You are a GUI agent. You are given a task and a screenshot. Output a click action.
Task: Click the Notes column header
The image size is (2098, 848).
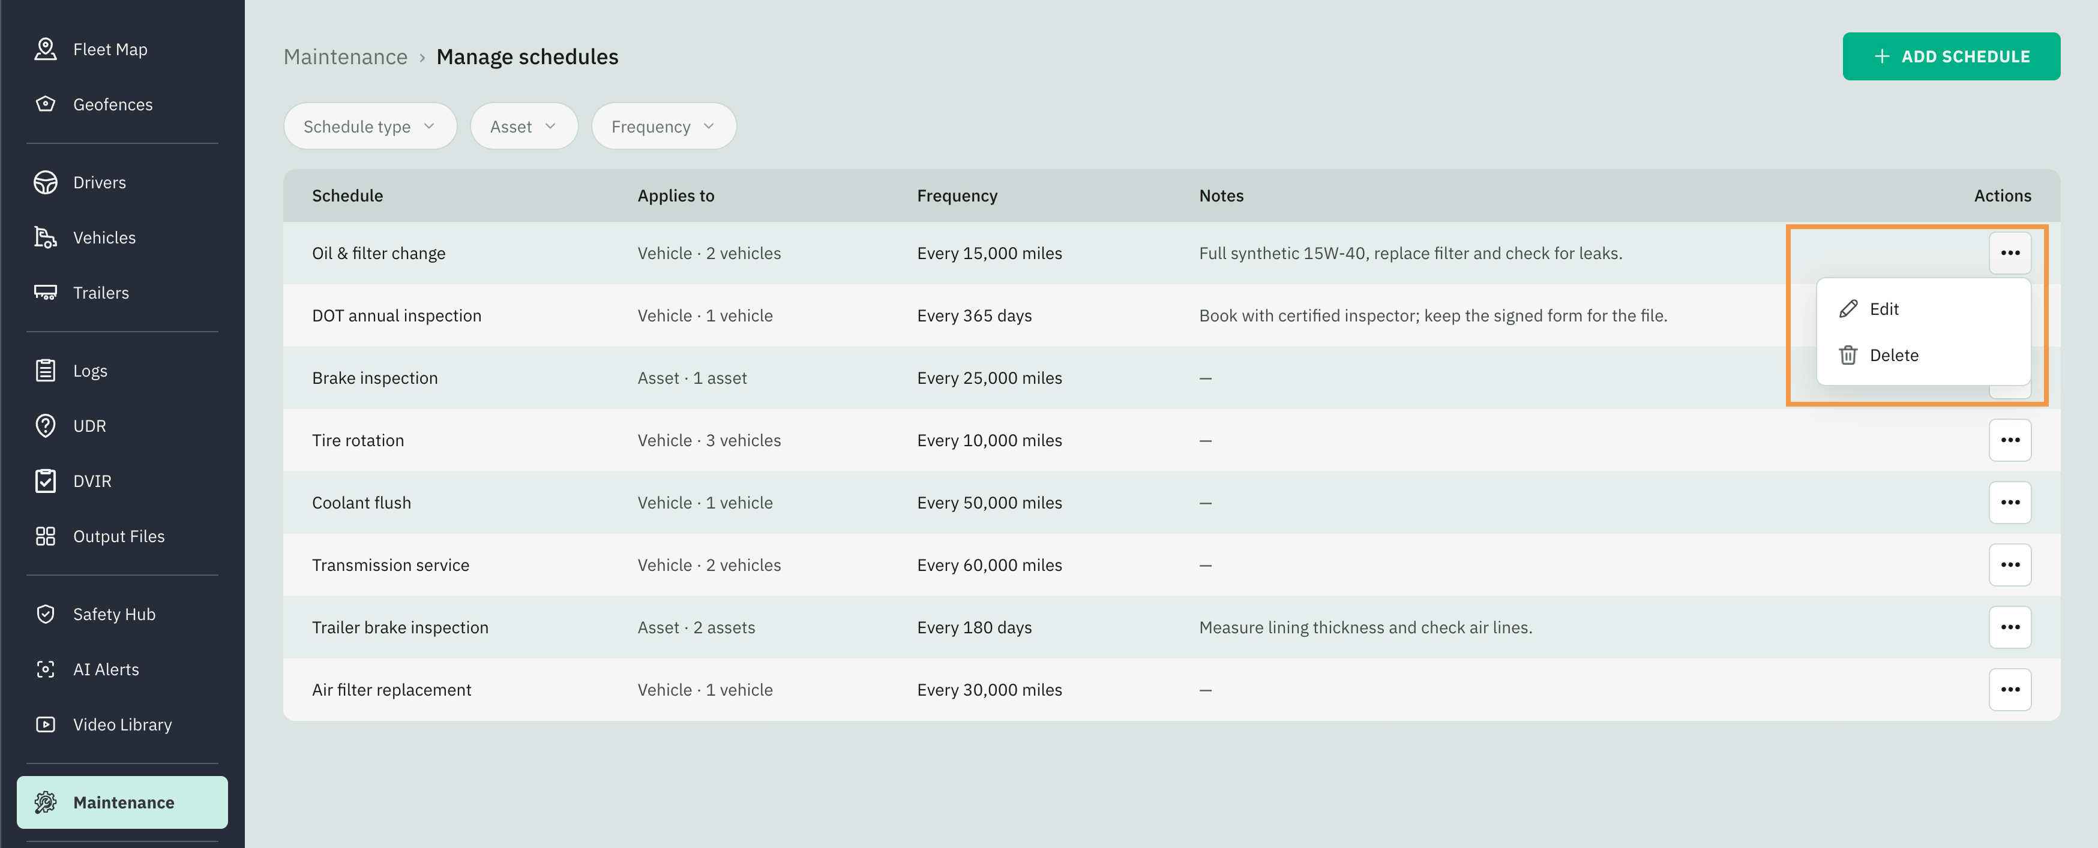pos(1221,196)
